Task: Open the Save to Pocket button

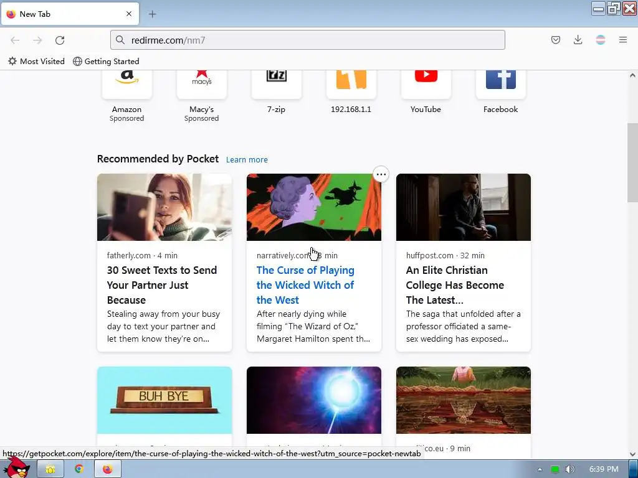Action: (x=555, y=40)
